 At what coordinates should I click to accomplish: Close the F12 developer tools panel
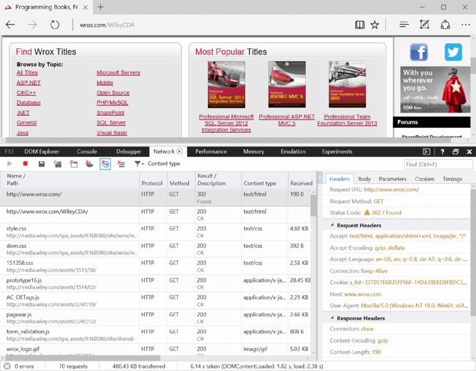(469, 151)
